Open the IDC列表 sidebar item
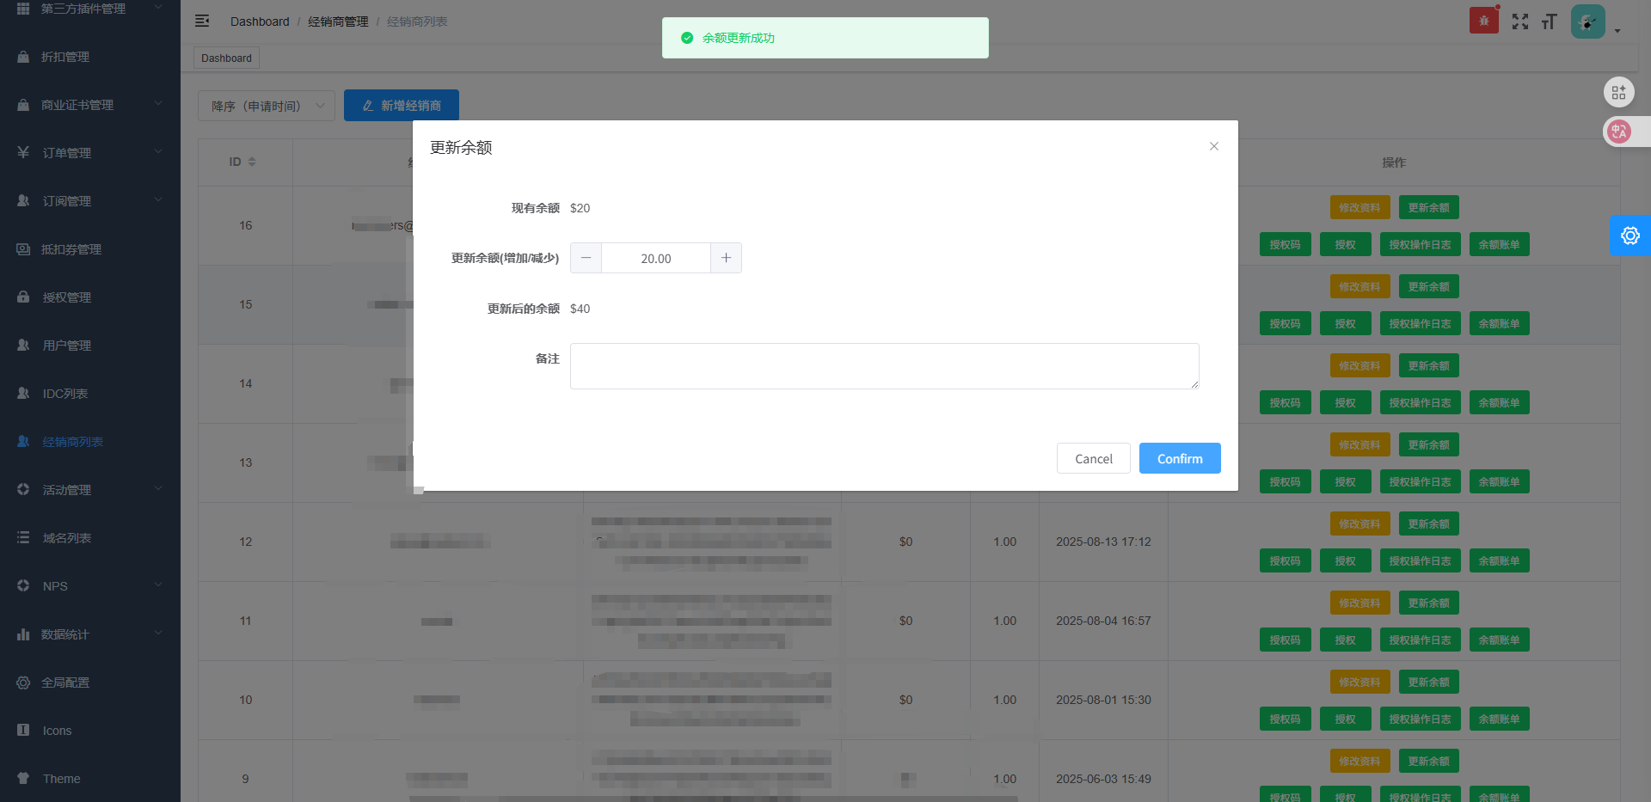1651x802 pixels. pyautogui.click(x=65, y=394)
